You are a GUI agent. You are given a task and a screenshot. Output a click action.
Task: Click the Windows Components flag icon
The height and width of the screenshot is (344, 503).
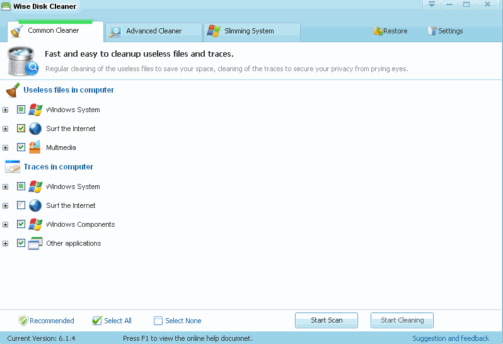(35, 224)
